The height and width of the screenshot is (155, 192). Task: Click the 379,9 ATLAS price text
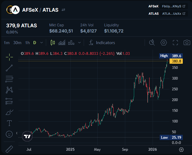point(22,26)
